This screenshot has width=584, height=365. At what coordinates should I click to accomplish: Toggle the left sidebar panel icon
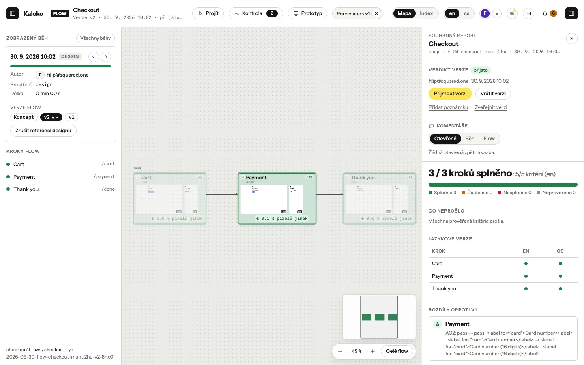tap(13, 13)
